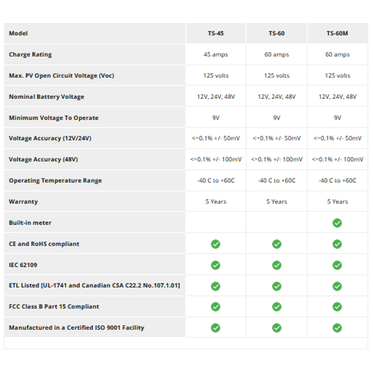373x373 pixels.
Task: Click the FCC Class B checkmark under TS-45
Action: tap(216, 307)
